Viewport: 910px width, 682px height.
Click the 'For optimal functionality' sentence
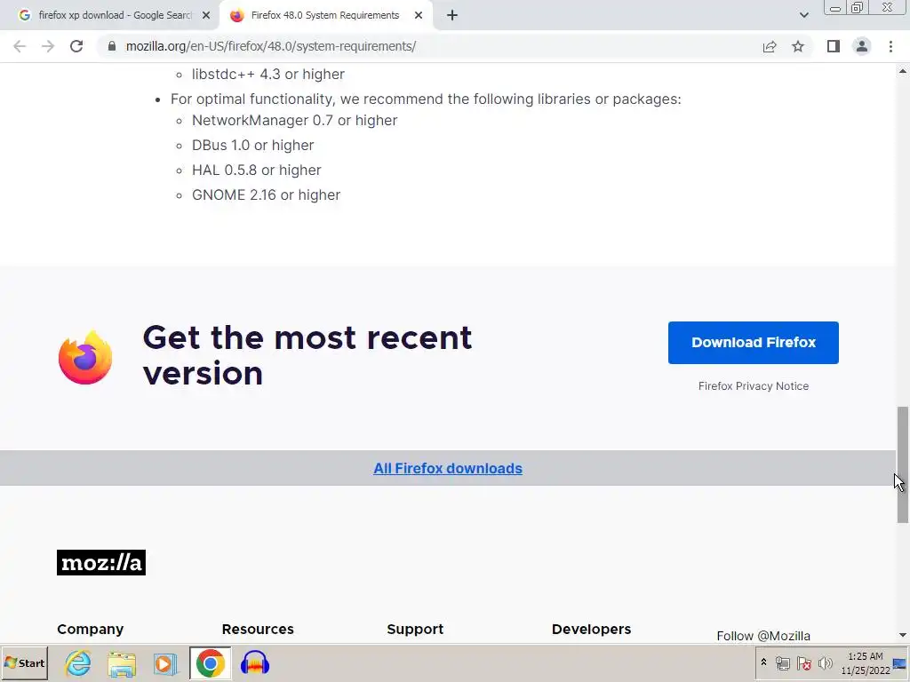426,99
